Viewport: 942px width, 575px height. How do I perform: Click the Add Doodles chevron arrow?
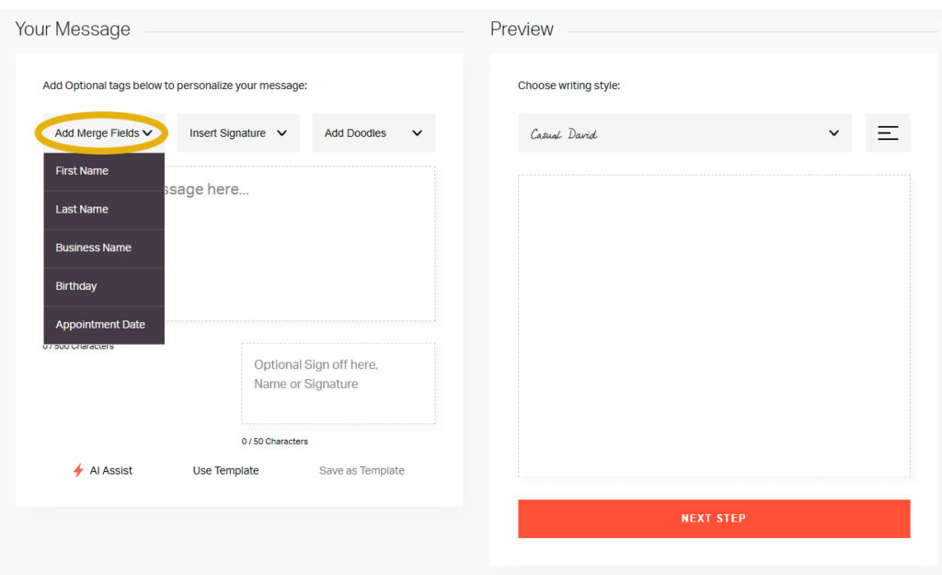click(417, 132)
